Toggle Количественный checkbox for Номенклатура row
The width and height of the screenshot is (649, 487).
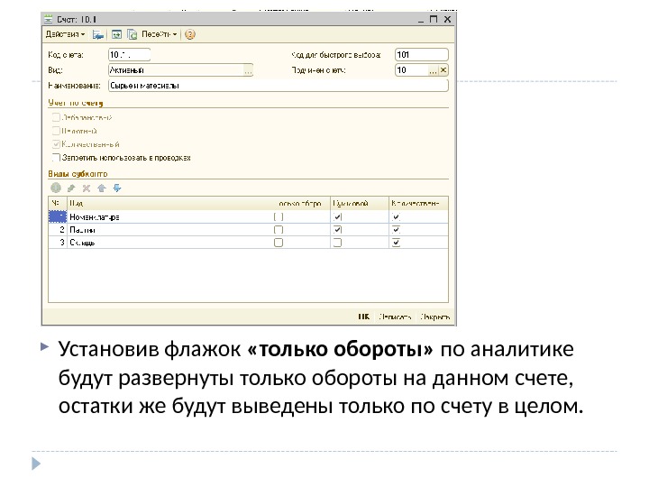(396, 216)
